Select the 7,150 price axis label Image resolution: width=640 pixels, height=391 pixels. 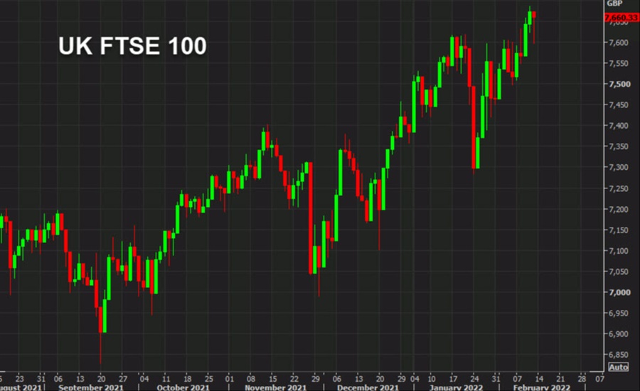(x=619, y=230)
